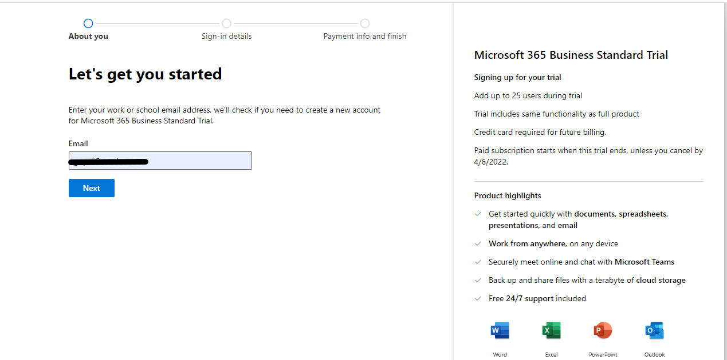Click the Let's get you started heading
This screenshot has height=360, width=727.
145,74
